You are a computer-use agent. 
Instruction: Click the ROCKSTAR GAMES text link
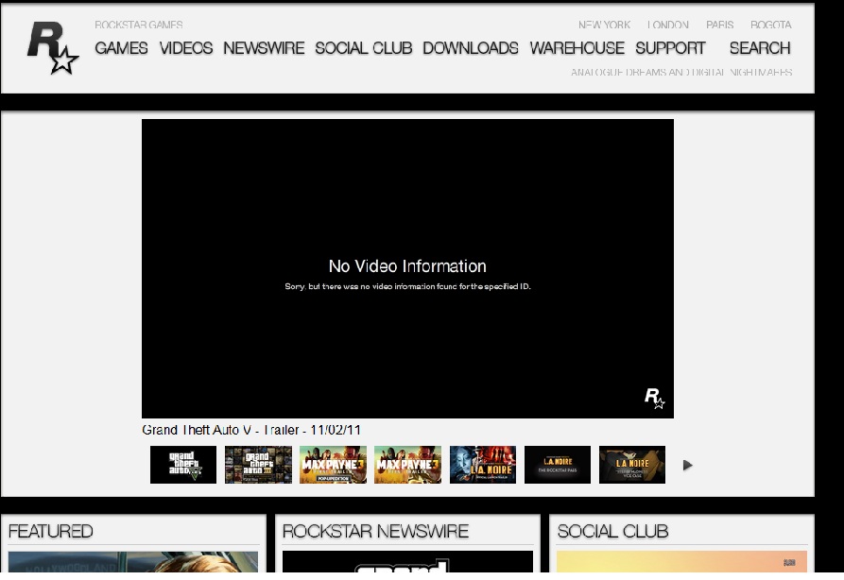[x=139, y=25]
